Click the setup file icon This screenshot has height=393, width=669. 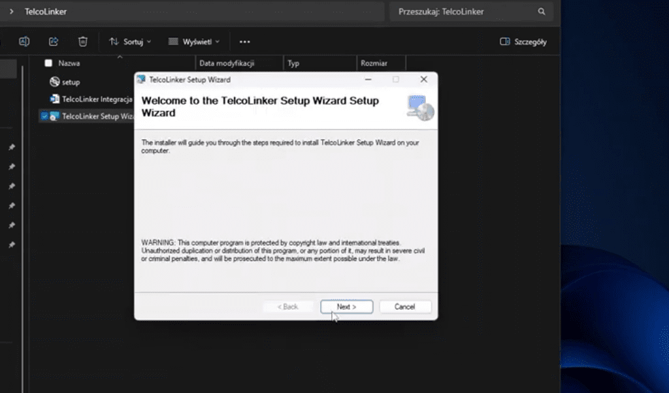pyautogui.click(x=55, y=82)
